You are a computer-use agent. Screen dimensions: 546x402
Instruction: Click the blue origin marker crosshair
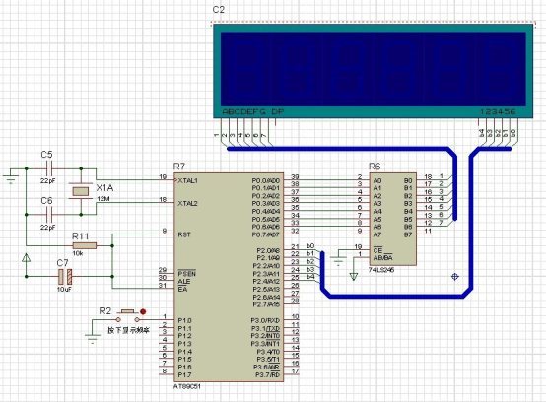pyautogui.click(x=454, y=276)
